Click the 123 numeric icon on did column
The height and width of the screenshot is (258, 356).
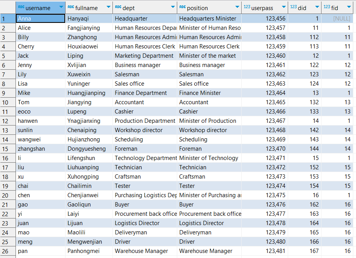coord(294,7)
